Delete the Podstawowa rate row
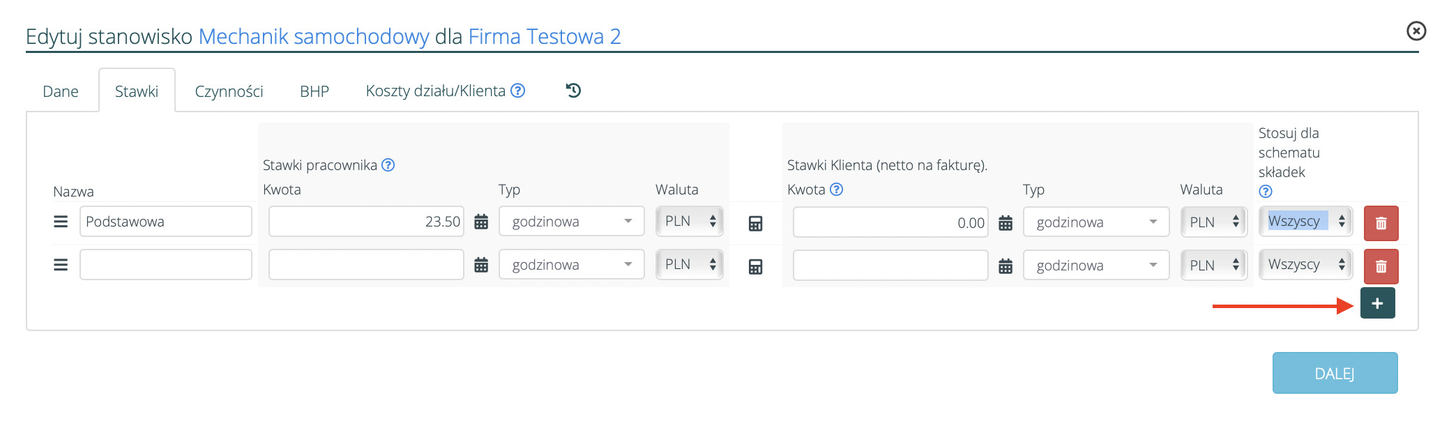Screen dimensions: 1449x421 point(1381,224)
